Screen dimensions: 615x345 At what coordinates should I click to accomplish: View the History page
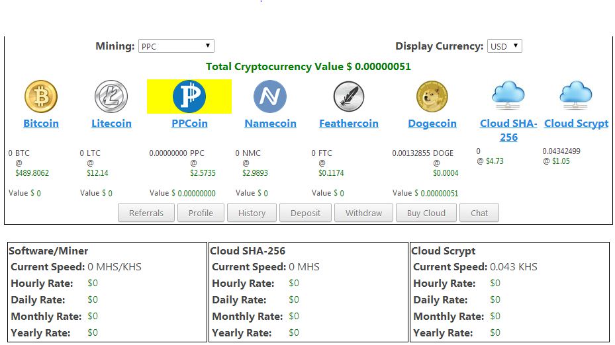click(252, 213)
